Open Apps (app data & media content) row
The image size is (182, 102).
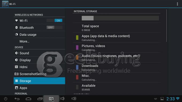point(117,38)
